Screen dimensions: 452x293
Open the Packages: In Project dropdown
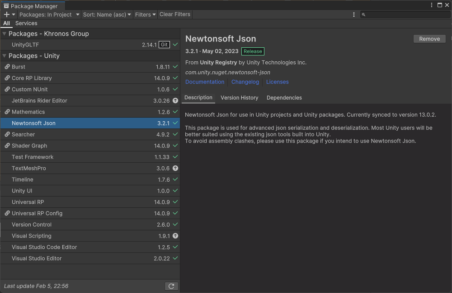pyautogui.click(x=49, y=14)
